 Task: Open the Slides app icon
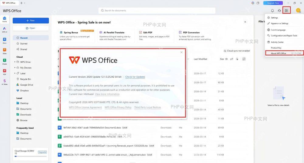5,51
